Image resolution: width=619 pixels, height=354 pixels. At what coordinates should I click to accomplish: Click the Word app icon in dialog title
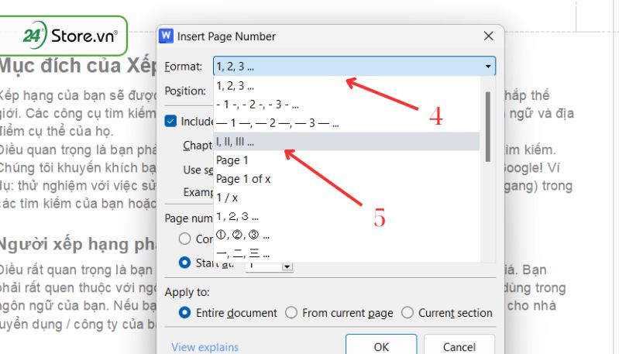tap(167, 36)
